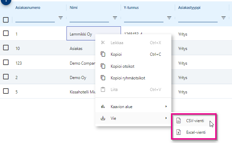232x143 pixels.
Task: Click the download icon beside Vie
Action: point(102,118)
